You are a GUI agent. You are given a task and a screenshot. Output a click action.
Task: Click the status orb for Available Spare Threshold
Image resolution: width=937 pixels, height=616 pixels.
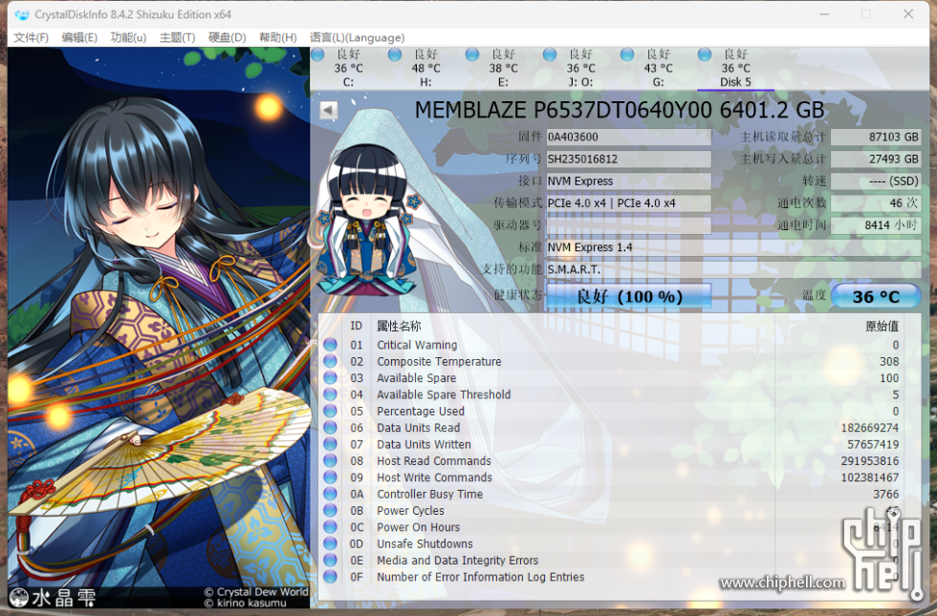pyautogui.click(x=330, y=394)
